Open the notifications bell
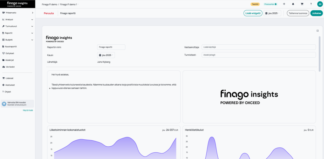This screenshot has height=159, width=324. click(x=293, y=4)
